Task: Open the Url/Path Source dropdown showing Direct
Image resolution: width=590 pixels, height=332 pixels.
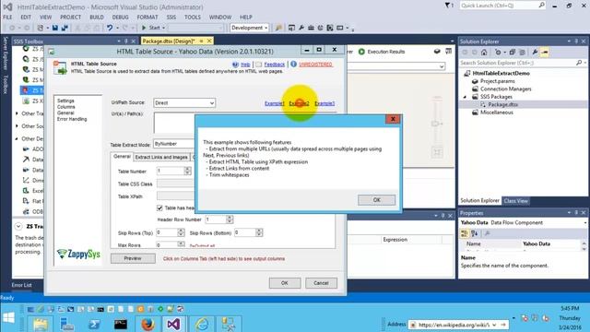Action: [x=184, y=102]
